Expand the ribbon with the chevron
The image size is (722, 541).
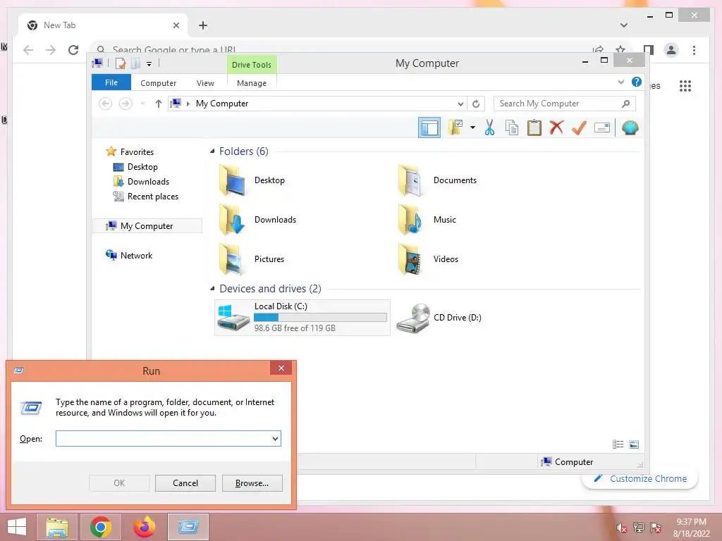620,82
